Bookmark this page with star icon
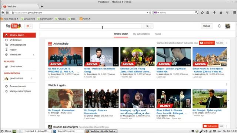237x133 pixels. point(202,13)
